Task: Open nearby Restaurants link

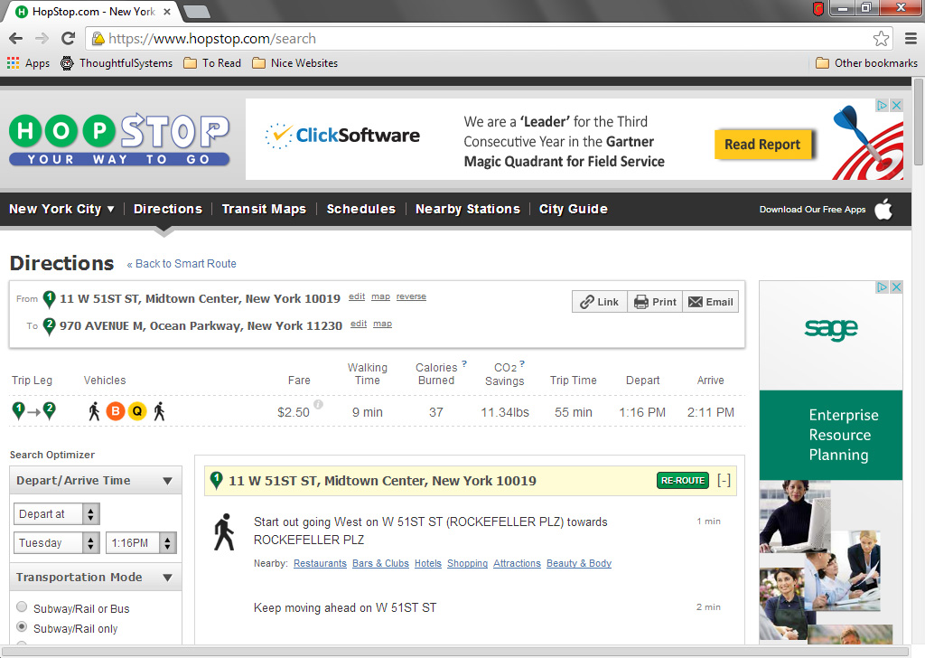Action: coord(321,564)
